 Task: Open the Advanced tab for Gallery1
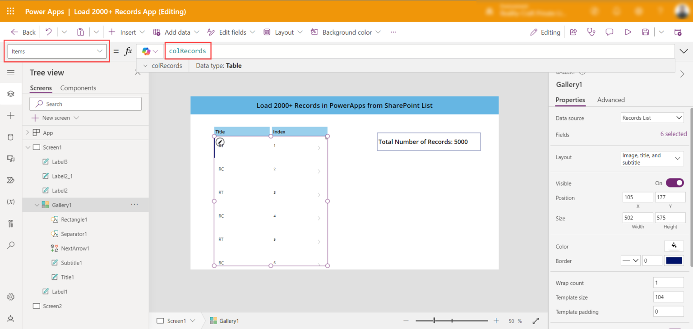(611, 100)
